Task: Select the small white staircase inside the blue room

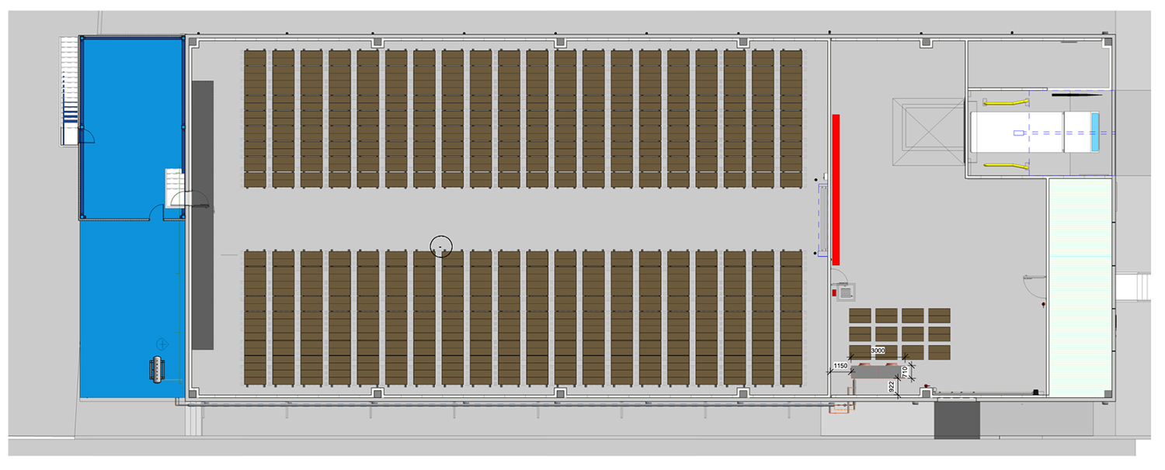Action: click(175, 188)
